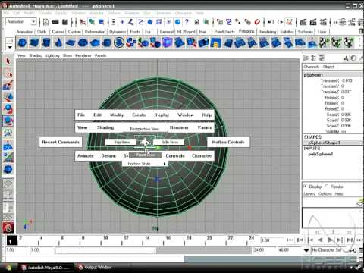This screenshot has height=273, width=364.
Task: Open the Lighting menu in viewport panel
Action: [52, 55]
